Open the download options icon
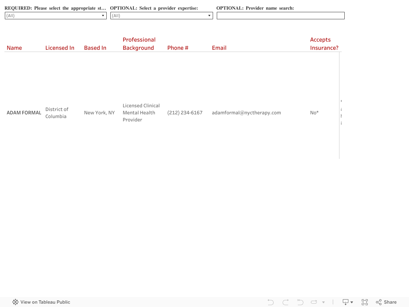This screenshot has width=409, height=307. tap(348, 302)
